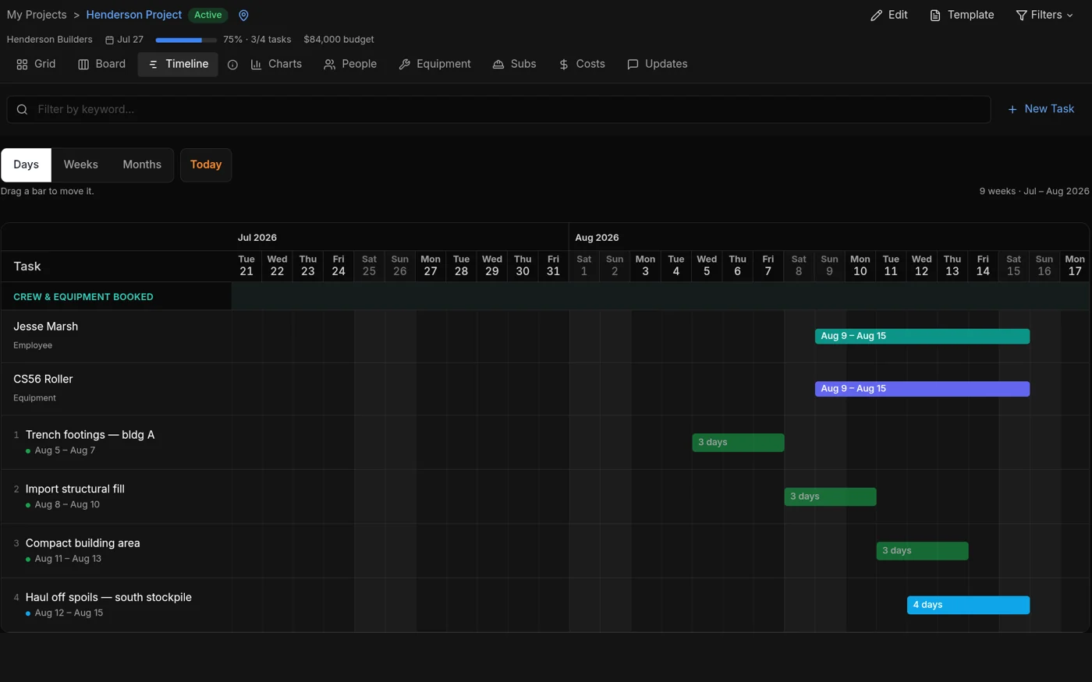The height and width of the screenshot is (682, 1092).
Task: Click the search magnifier icon in filter bar
Action: point(22,109)
